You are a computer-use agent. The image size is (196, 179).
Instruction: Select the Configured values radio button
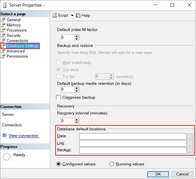click(x=58, y=164)
